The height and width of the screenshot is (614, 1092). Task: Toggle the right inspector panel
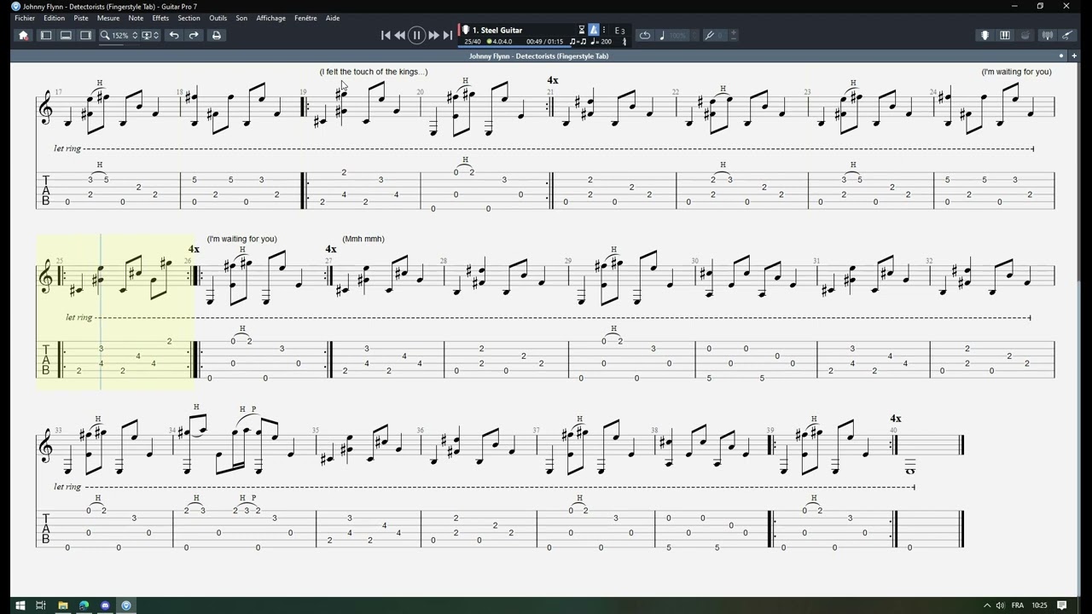click(x=85, y=35)
